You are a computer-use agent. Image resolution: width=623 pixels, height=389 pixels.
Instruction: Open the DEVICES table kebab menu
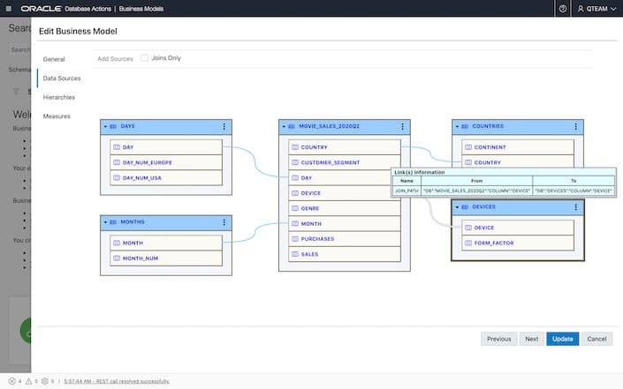[x=577, y=206]
